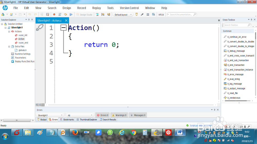Select lr_read_file step in toolbox
257x144 pixels.
[232, 93]
